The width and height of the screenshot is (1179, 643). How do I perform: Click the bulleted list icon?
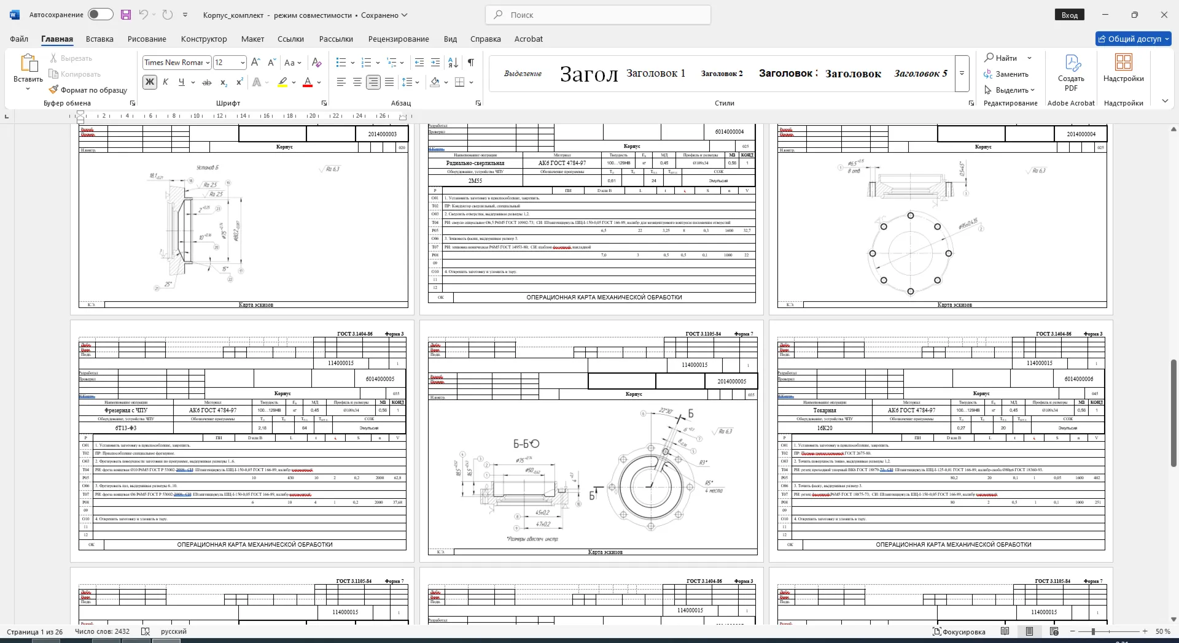(x=341, y=62)
